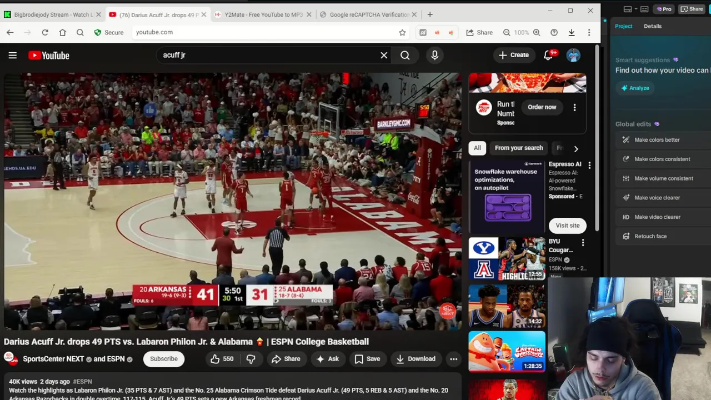Go back with the browser back arrow
The width and height of the screenshot is (711, 400).
tap(10, 32)
